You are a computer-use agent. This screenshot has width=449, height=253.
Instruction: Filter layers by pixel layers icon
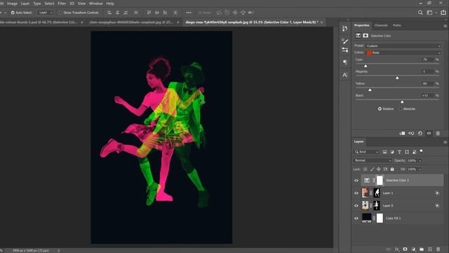pos(384,152)
